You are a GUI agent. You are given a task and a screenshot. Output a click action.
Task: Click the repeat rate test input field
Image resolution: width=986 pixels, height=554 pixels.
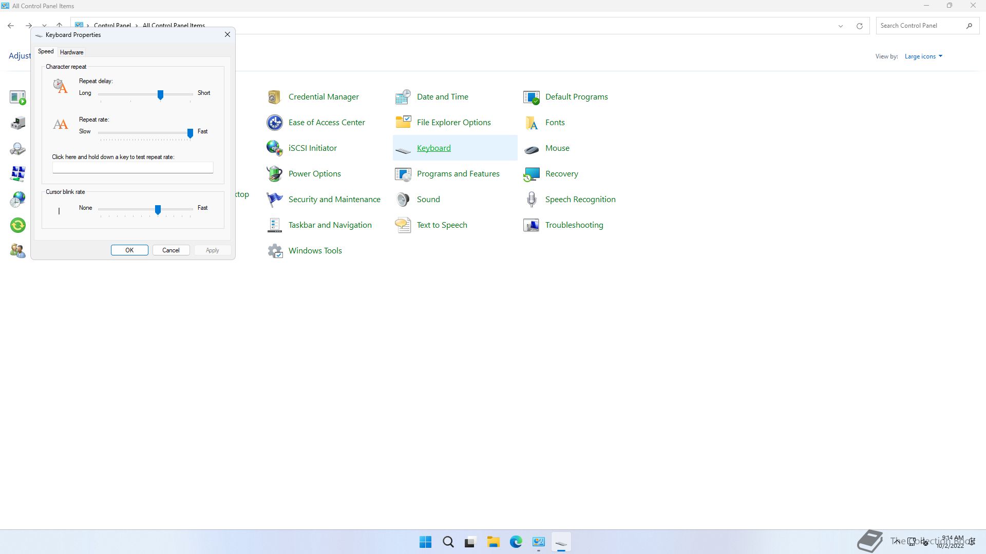tap(132, 168)
